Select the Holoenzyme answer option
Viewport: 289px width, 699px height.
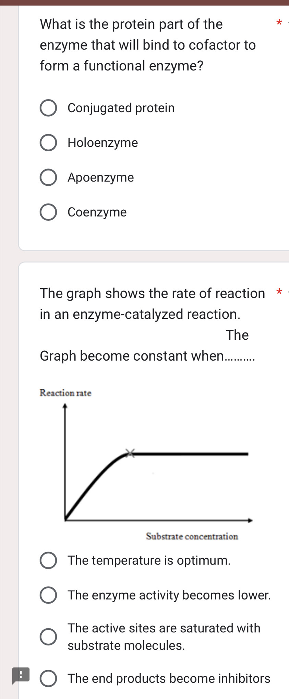click(49, 143)
